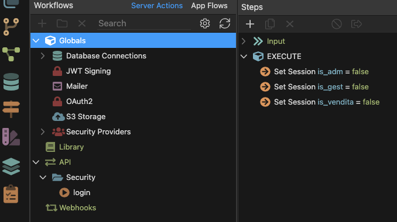
Task: Open the Routing signpost sidebar icon
Action: coord(11,109)
